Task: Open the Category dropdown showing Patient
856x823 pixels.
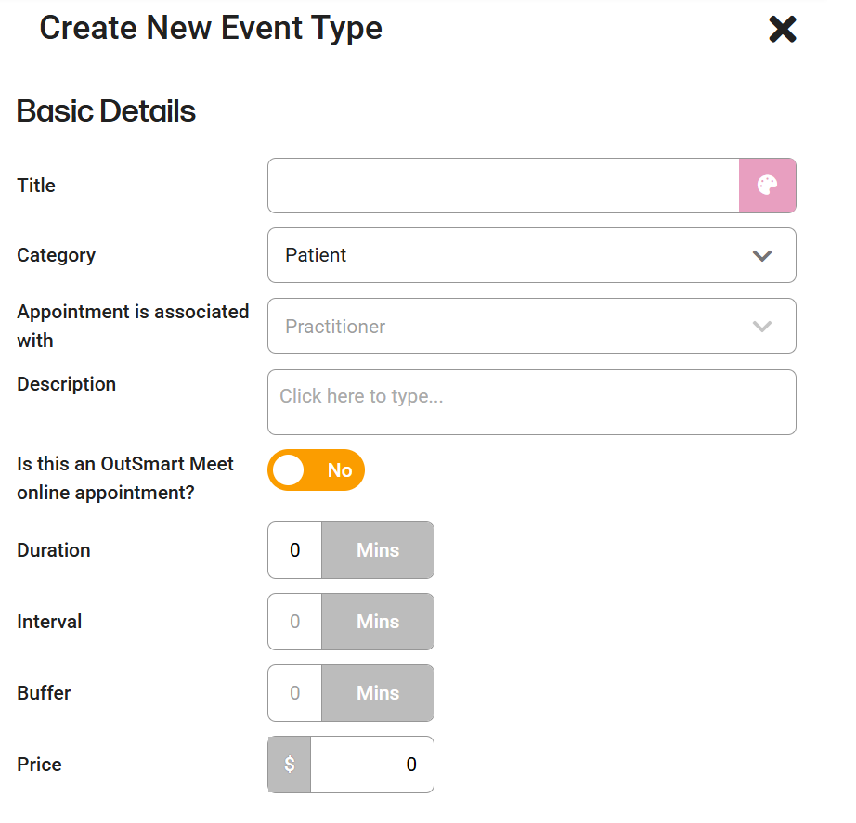Action: (532, 255)
